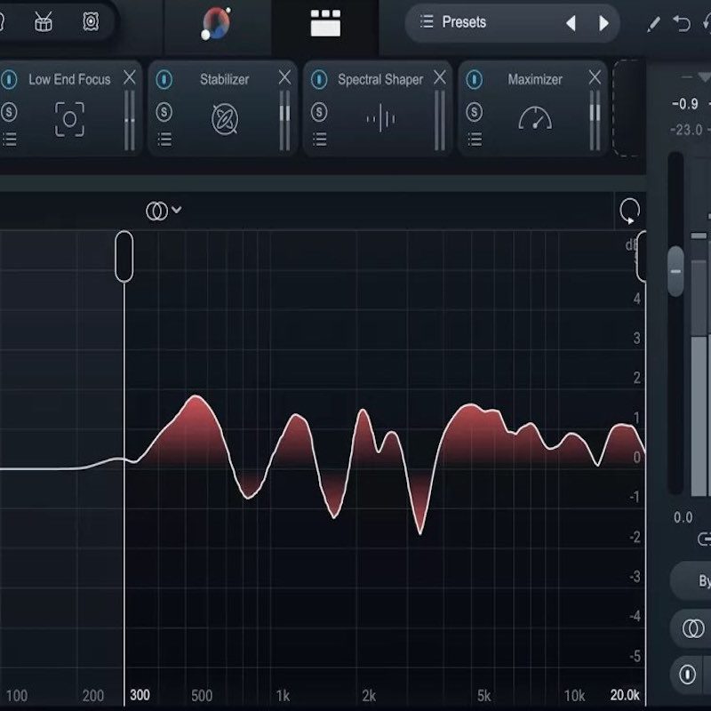The image size is (711, 711).
Task: Expand the meter collapse triangle
Action: (x=705, y=77)
